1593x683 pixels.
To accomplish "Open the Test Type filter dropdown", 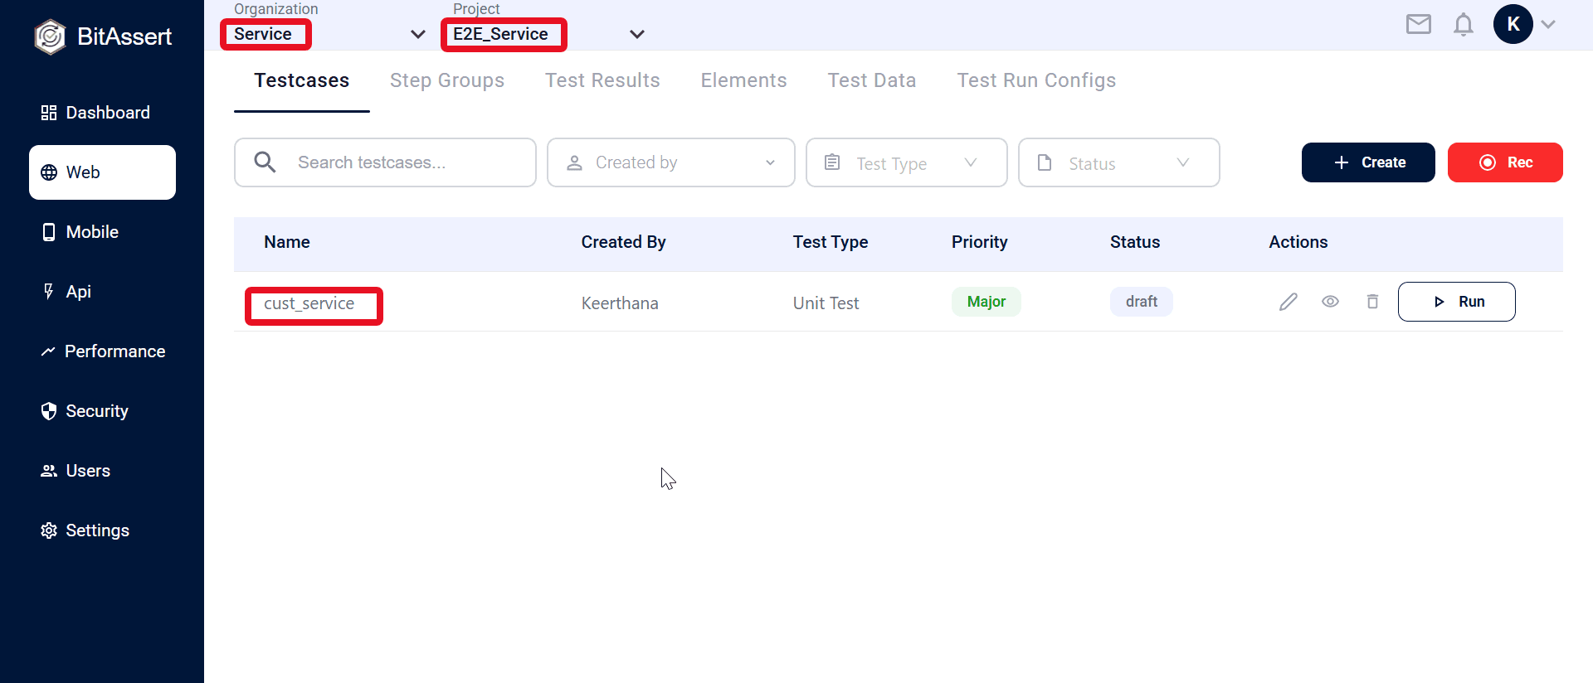I will point(907,162).
